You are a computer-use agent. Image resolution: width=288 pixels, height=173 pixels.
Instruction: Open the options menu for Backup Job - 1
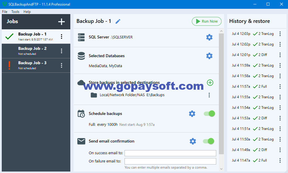click(x=62, y=36)
